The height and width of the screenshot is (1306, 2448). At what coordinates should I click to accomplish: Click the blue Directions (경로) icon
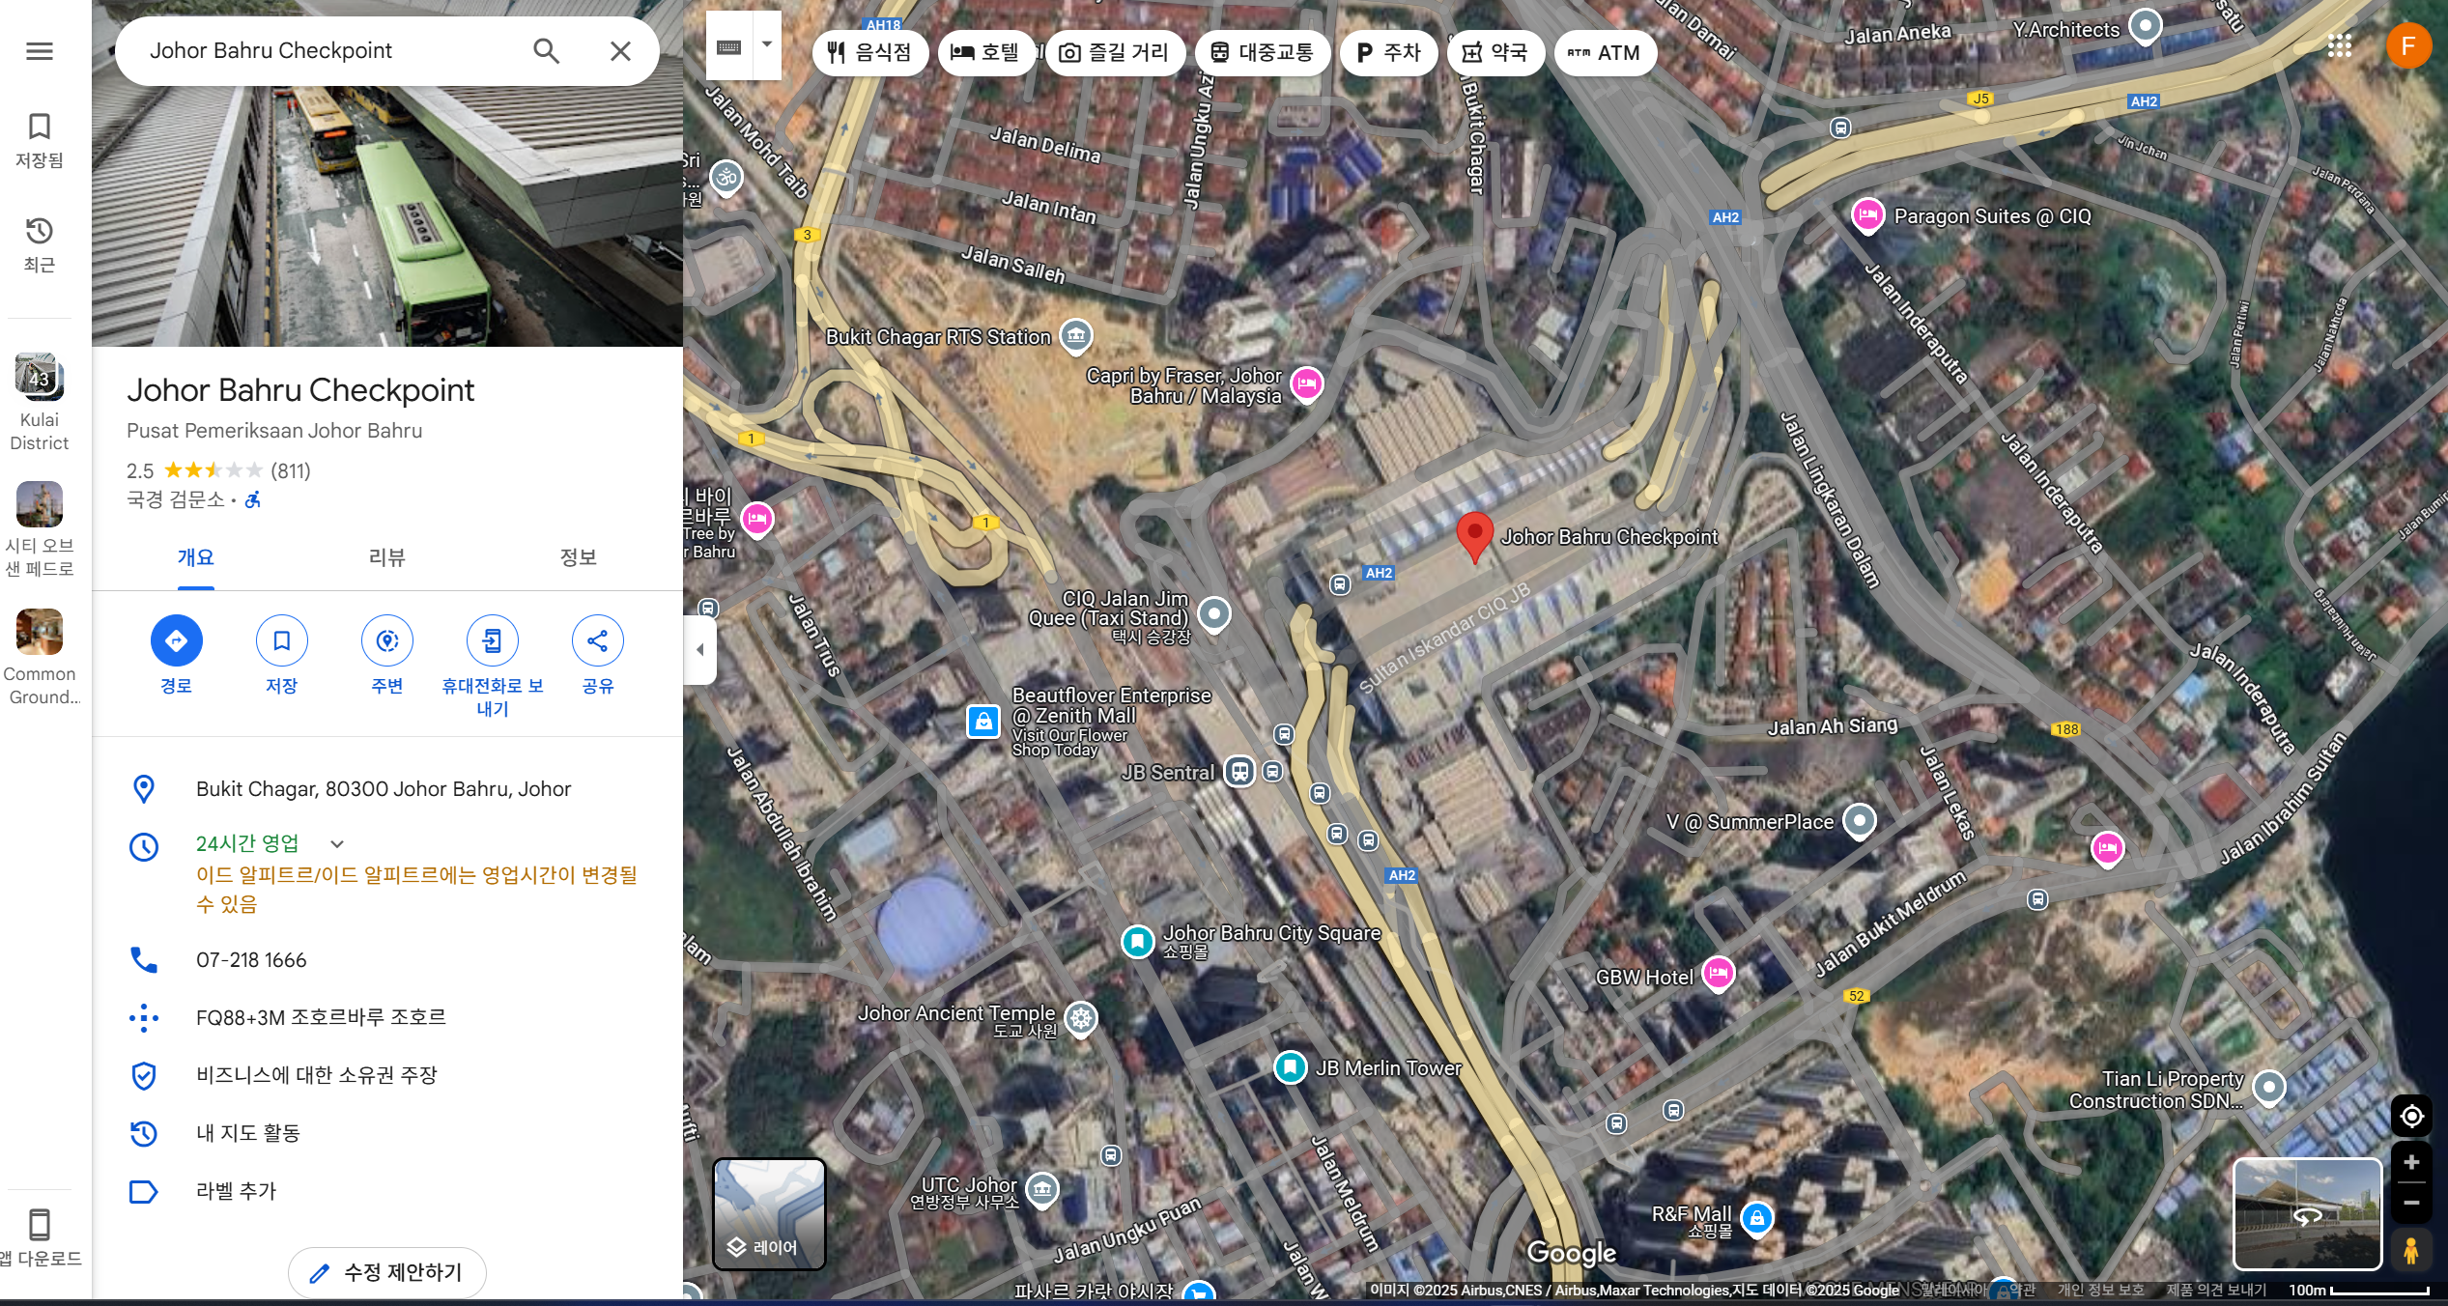click(x=176, y=640)
